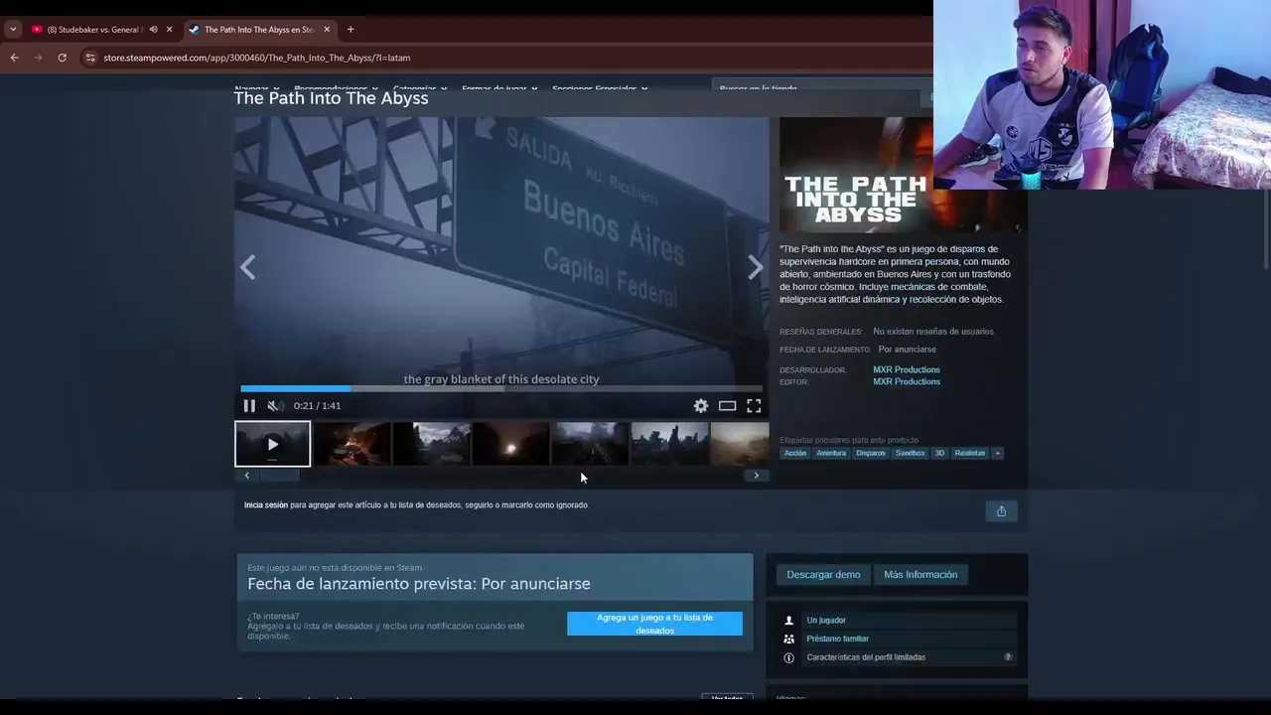This screenshot has width=1271, height=715.
Task: Click the Ver todos button
Action: pyautogui.click(x=727, y=698)
